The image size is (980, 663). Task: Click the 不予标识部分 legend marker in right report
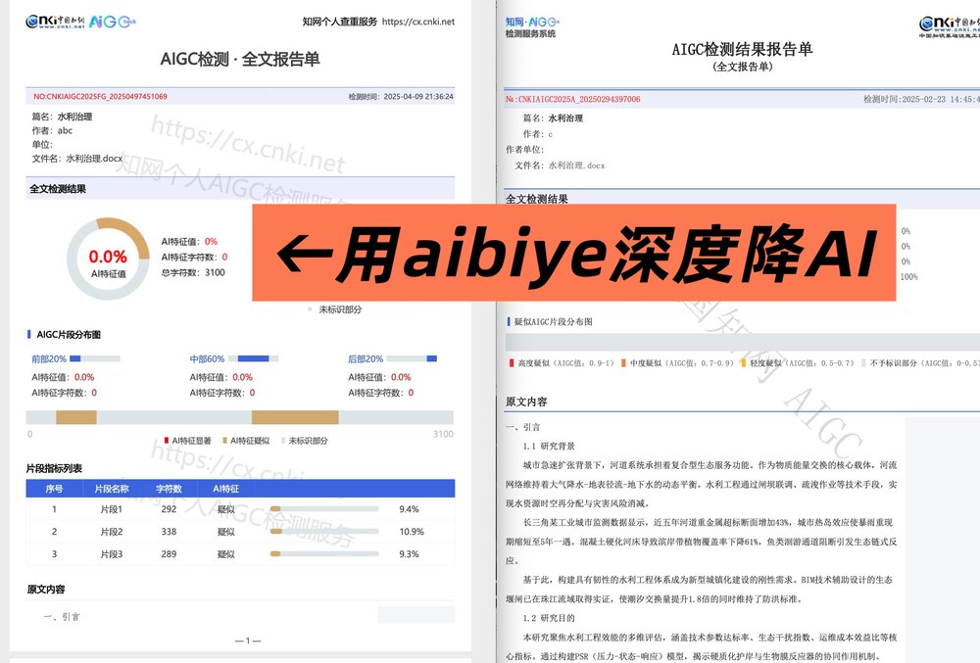click(x=863, y=362)
